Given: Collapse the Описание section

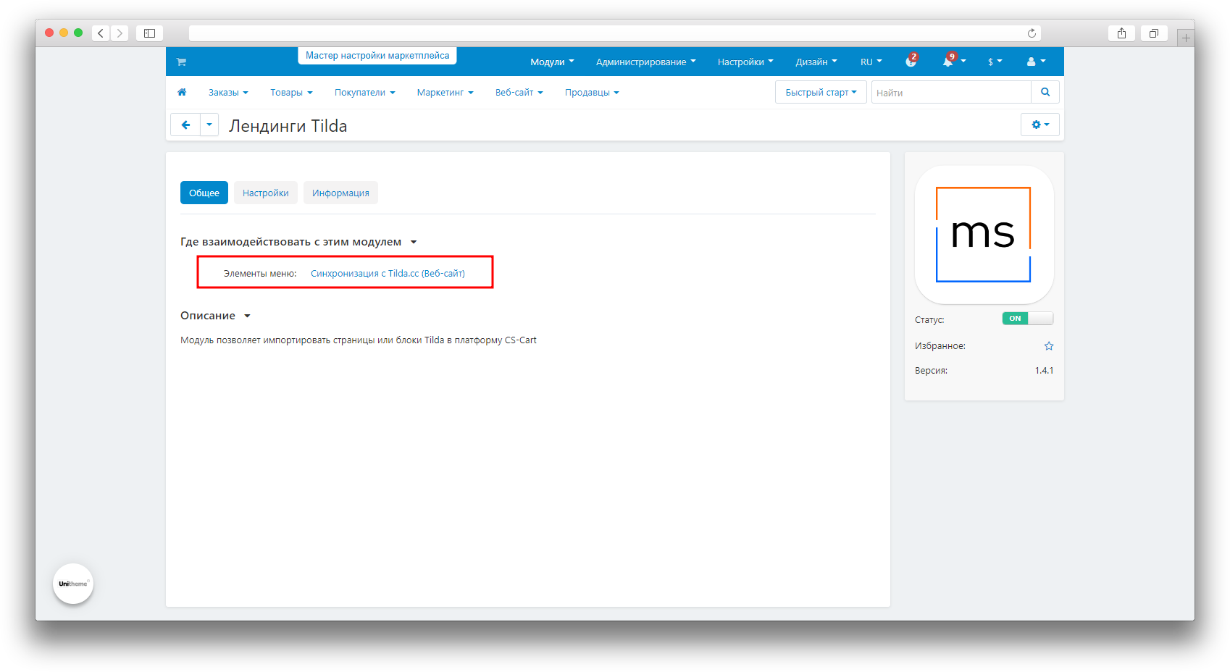Looking at the screenshot, I should click(215, 316).
